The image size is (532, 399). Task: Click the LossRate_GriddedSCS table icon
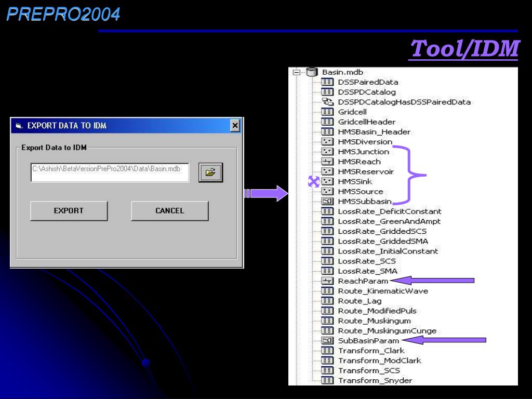(327, 231)
